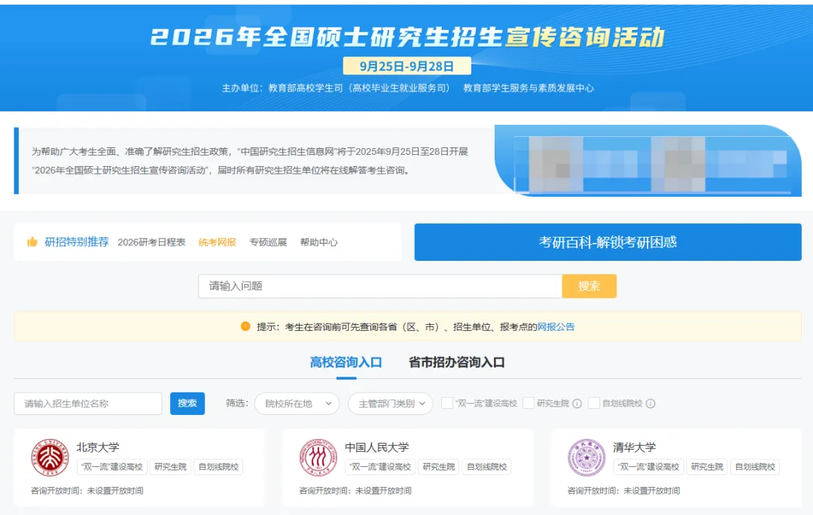Click the 自划线院校 tag under 北京大学

[x=219, y=467]
